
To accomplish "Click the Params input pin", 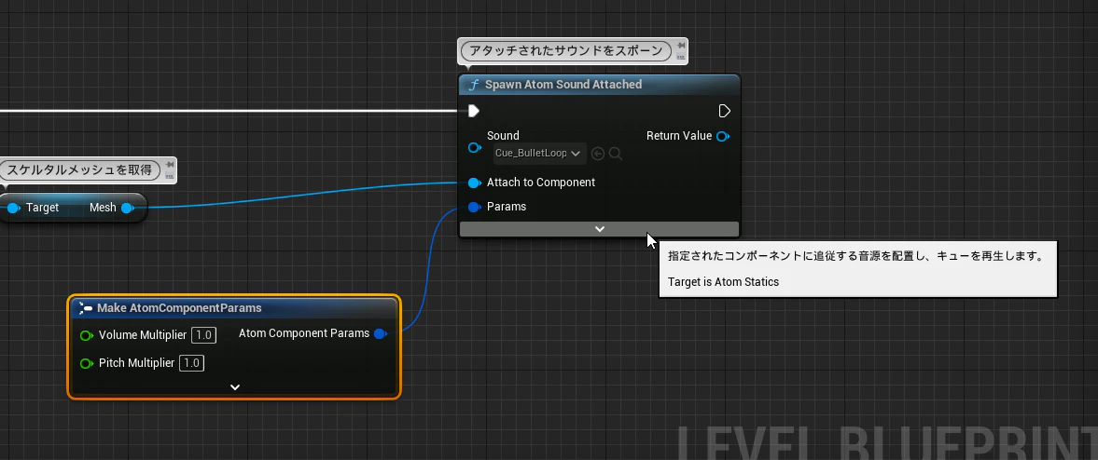I will point(475,207).
